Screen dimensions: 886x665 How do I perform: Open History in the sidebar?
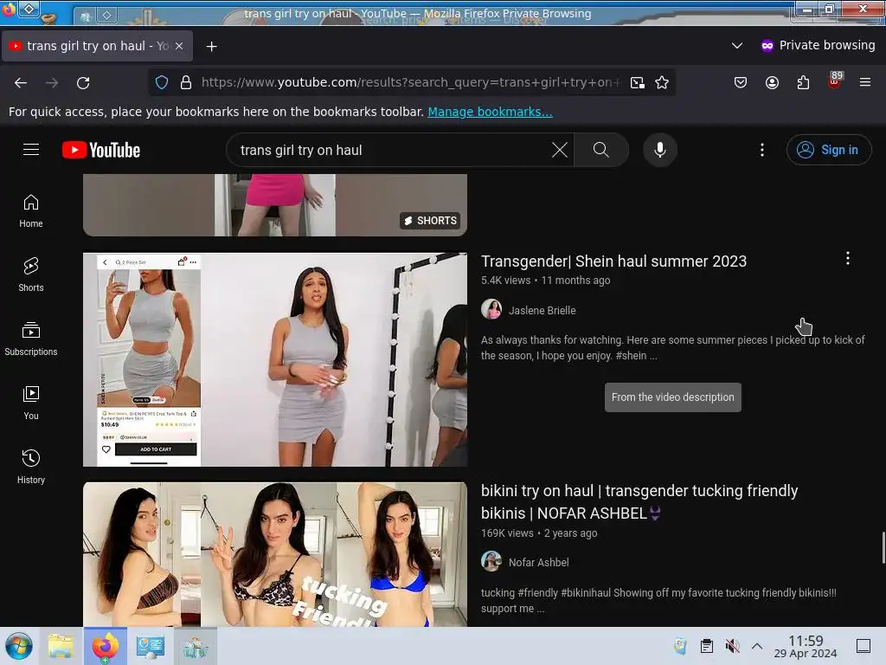pos(31,467)
